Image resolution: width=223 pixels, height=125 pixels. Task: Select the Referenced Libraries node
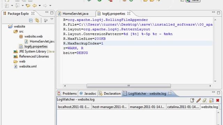tap(34, 56)
